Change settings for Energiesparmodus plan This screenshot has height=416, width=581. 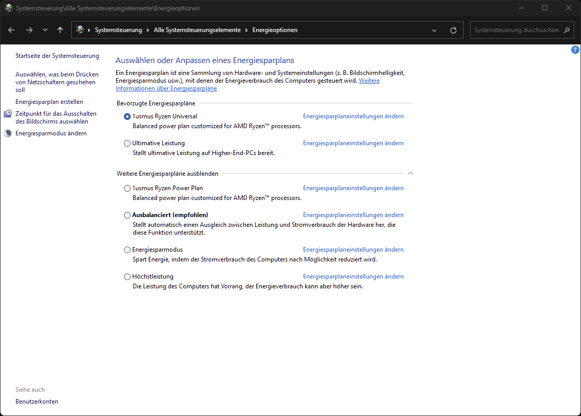353,250
